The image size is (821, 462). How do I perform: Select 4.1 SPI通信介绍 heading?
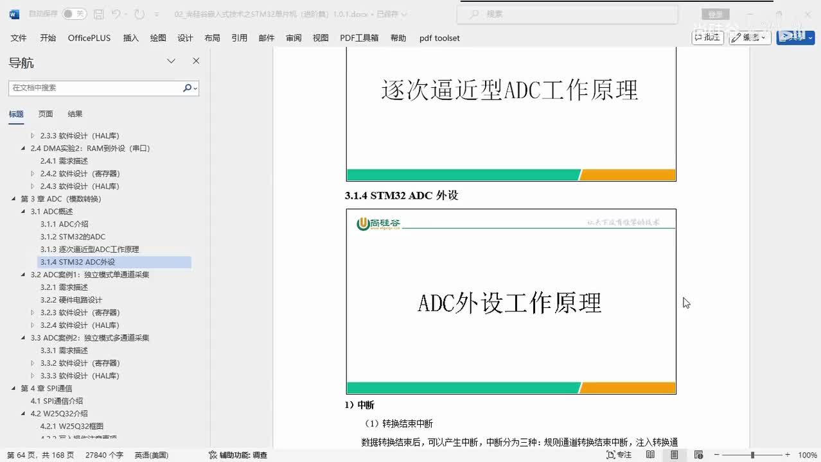(57, 401)
